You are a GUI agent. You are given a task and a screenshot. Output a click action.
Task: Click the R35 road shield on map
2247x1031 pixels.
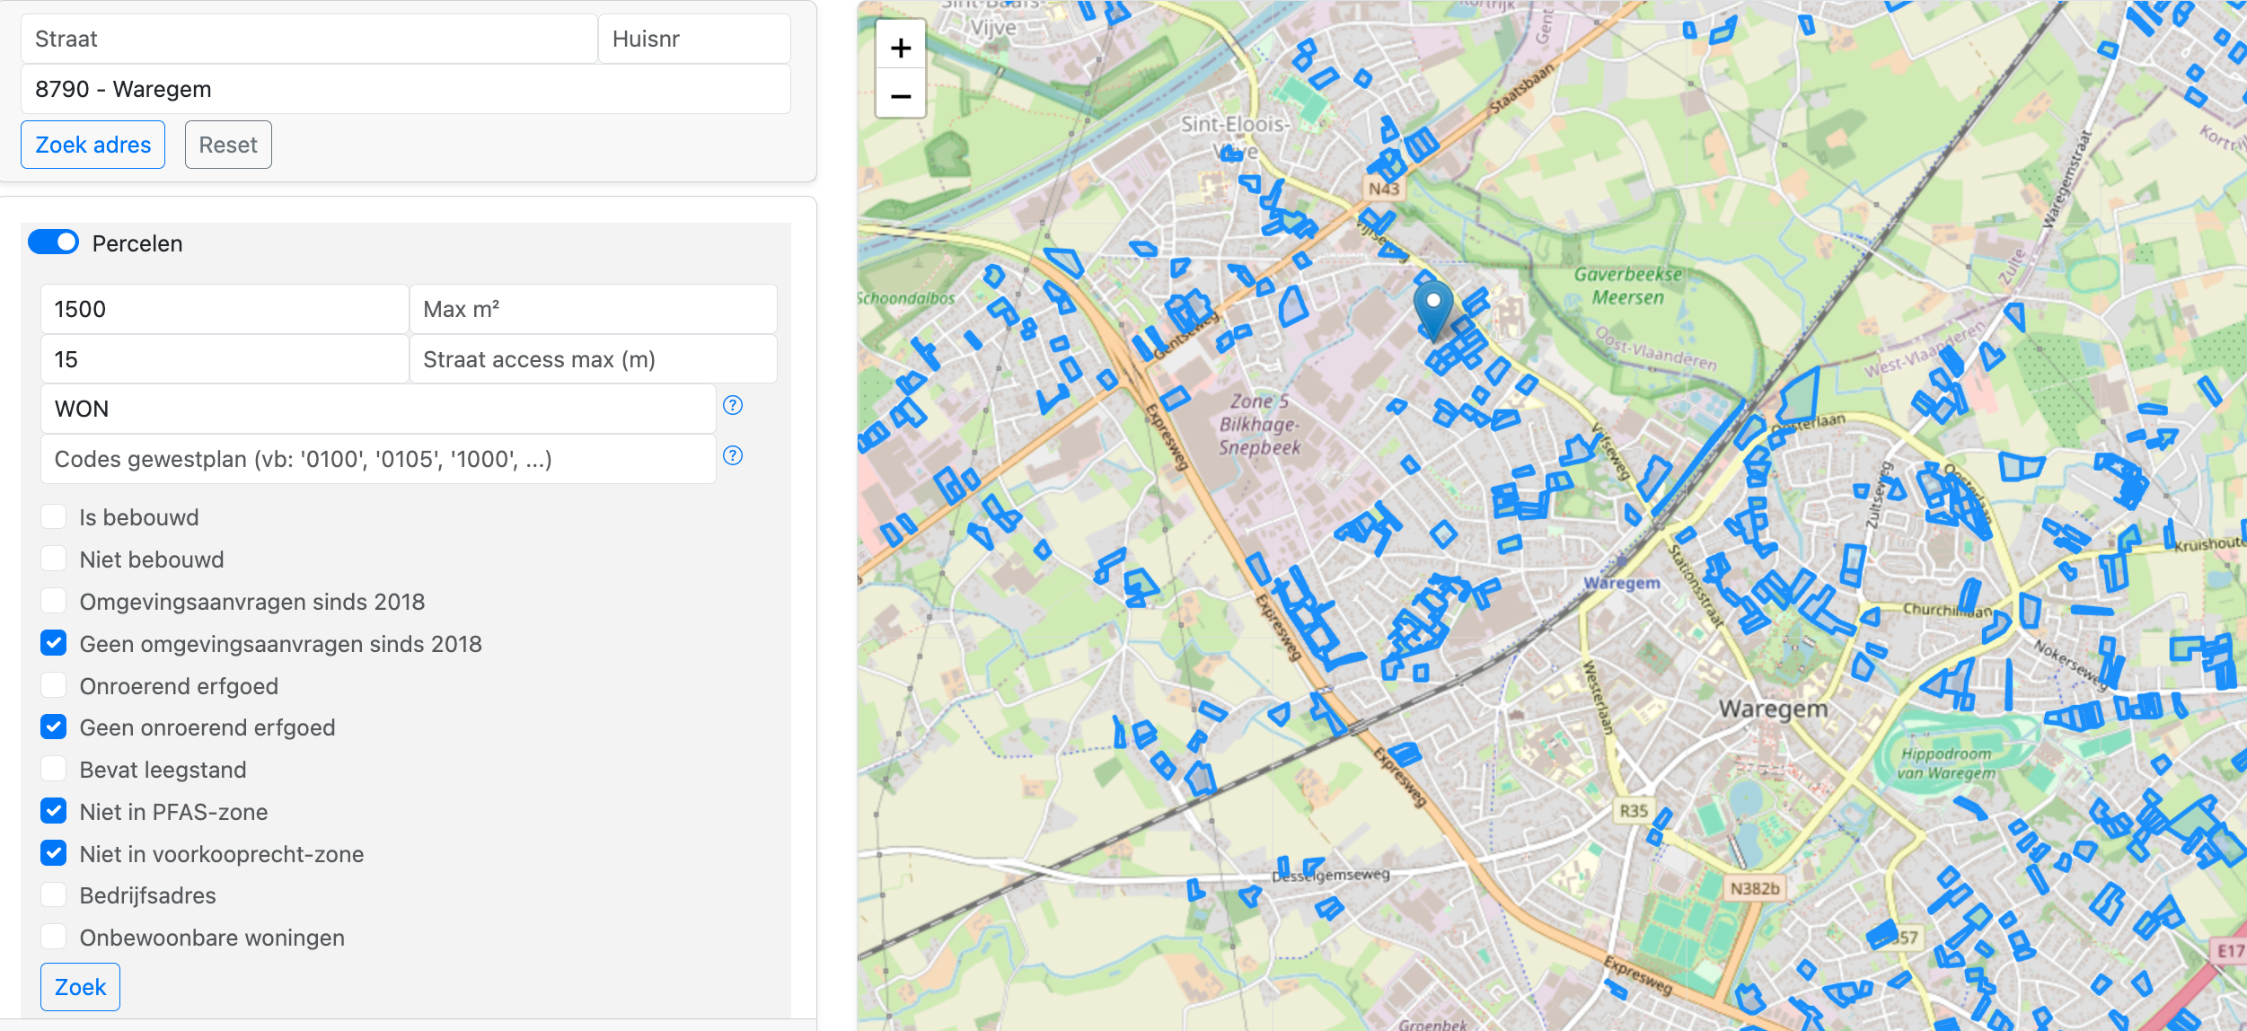pyautogui.click(x=1633, y=810)
